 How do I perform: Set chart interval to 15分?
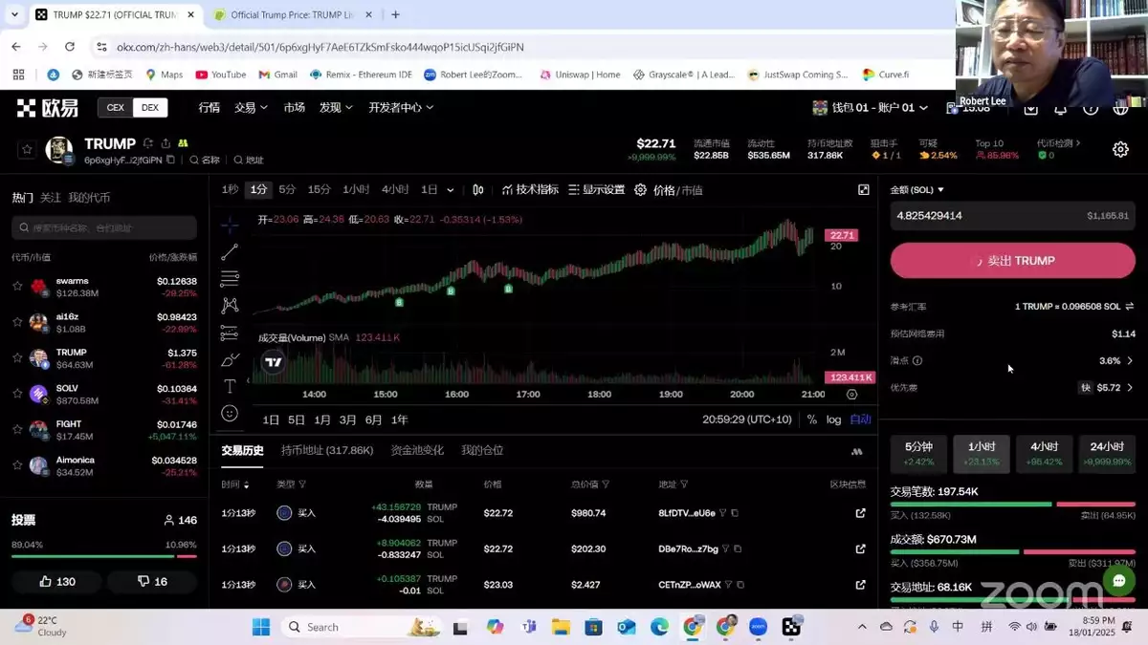[319, 190]
